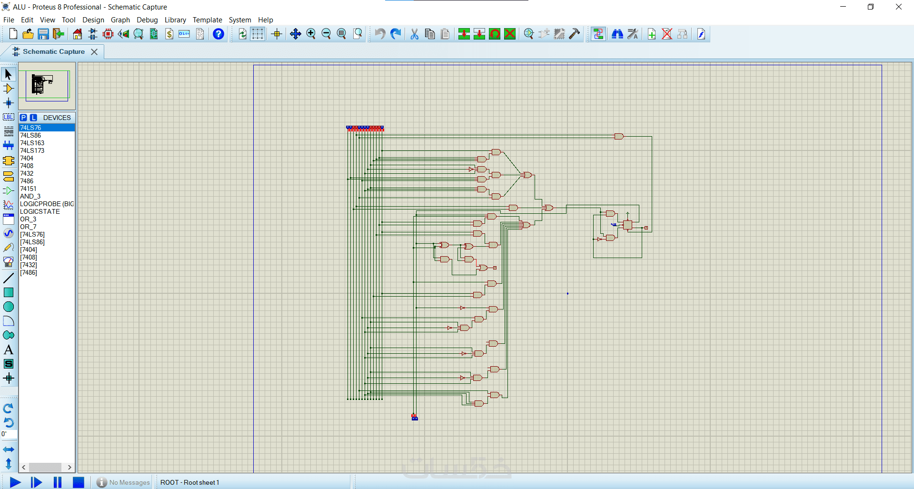Click the No Messages status button
The height and width of the screenshot is (489, 914).
[x=123, y=482]
